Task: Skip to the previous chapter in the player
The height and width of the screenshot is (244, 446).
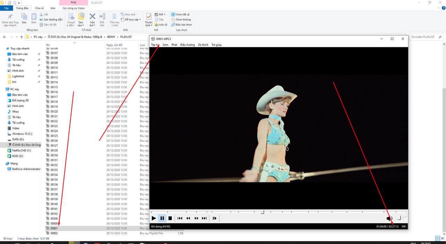Action: pos(180,218)
